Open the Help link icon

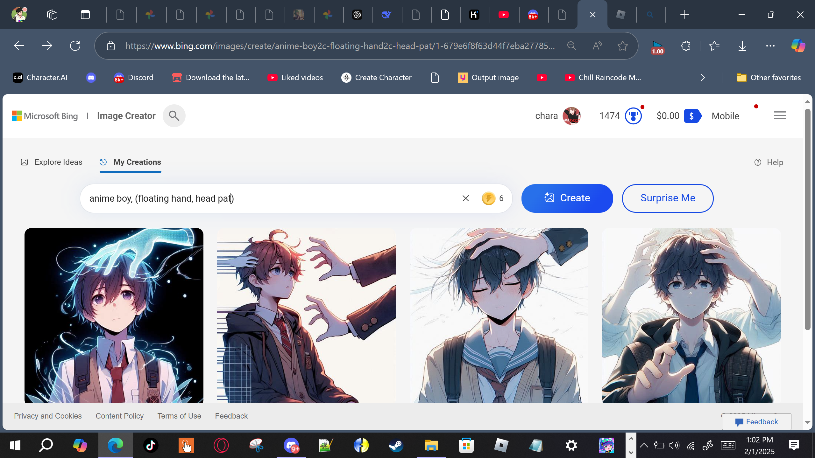click(758, 163)
